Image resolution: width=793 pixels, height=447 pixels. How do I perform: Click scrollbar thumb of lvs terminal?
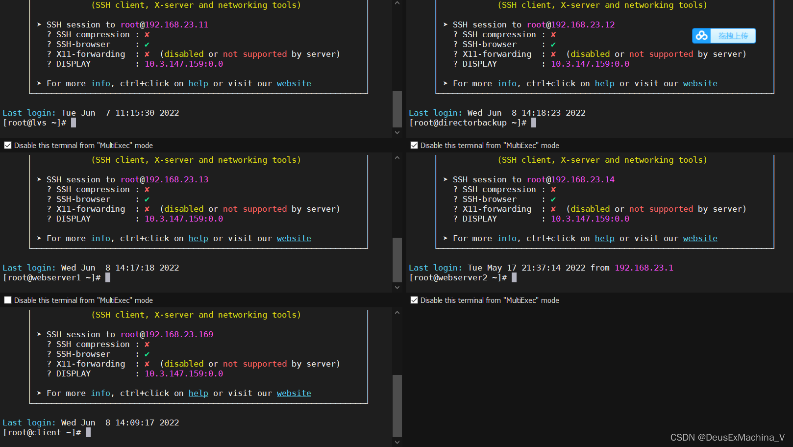[x=397, y=109]
